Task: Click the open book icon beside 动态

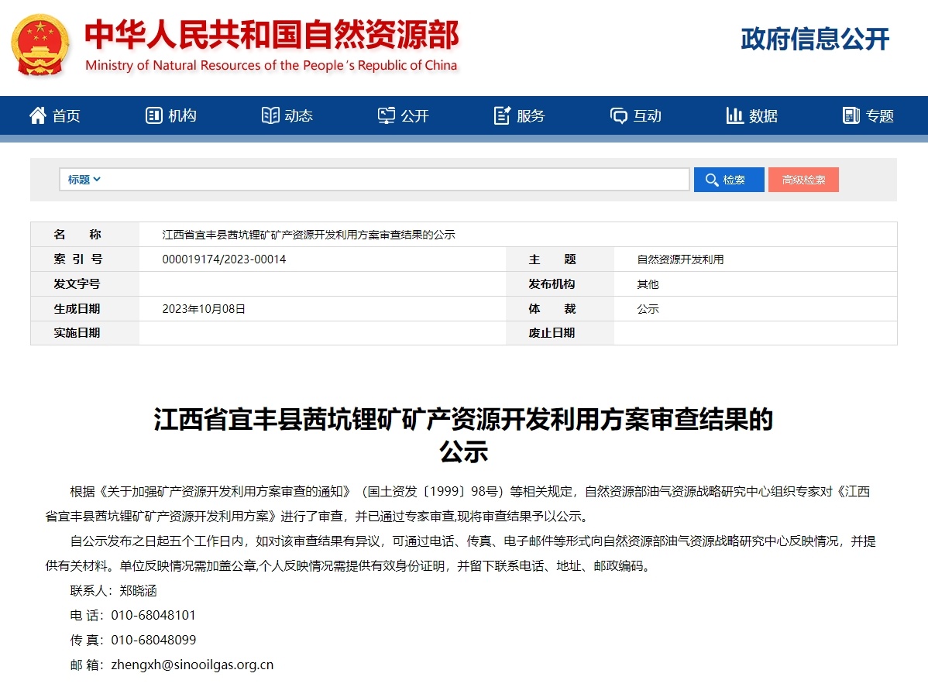Action: [270, 115]
